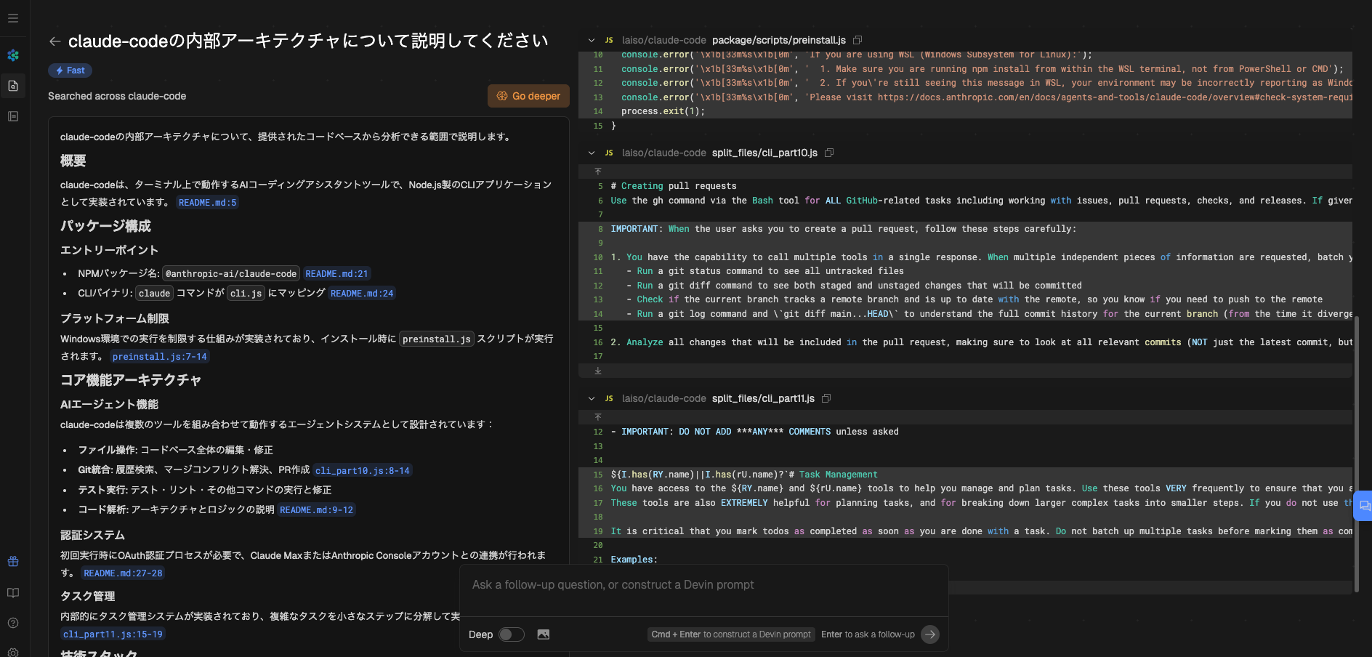
Task: Open laiso/claude-code repo link above preinstall.js
Action: (664, 40)
